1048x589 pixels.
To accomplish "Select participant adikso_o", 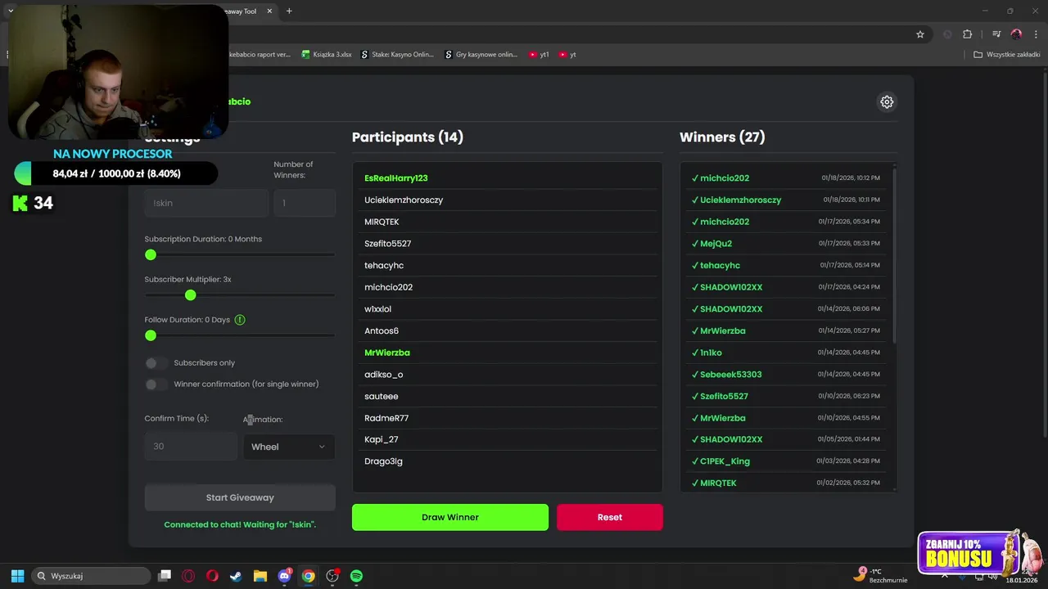I will [507, 375].
